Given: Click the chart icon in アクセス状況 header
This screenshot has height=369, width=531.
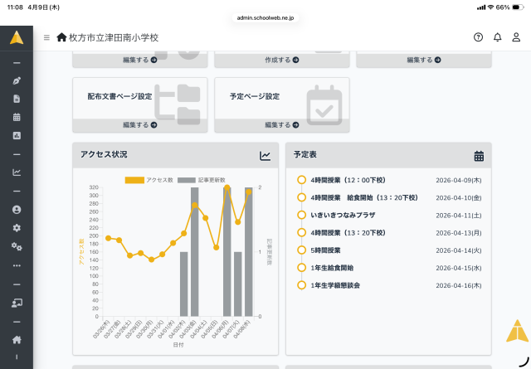Looking at the screenshot, I should click(x=265, y=155).
